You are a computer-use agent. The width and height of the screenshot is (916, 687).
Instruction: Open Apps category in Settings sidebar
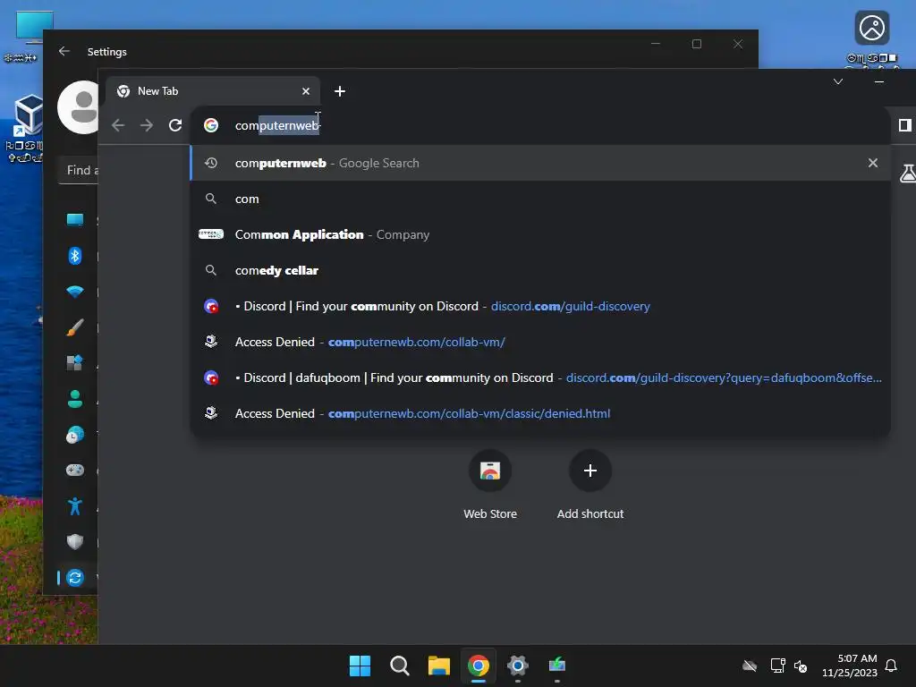click(x=75, y=363)
